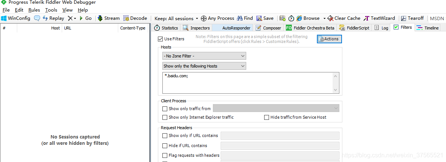Image resolution: width=446 pixels, height=162 pixels.
Task: Uncheck the Use Filters checkbox
Action: tap(160, 39)
